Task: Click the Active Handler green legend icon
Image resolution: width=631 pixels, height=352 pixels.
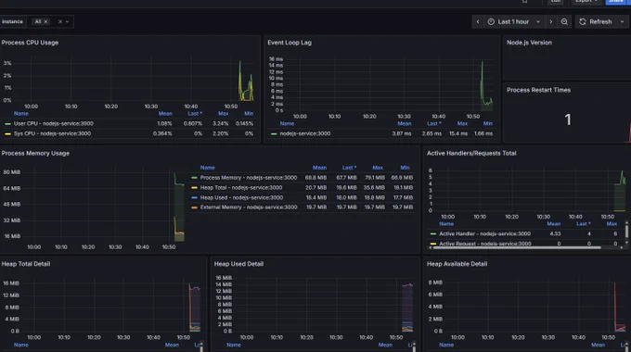Action: [x=433, y=233]
